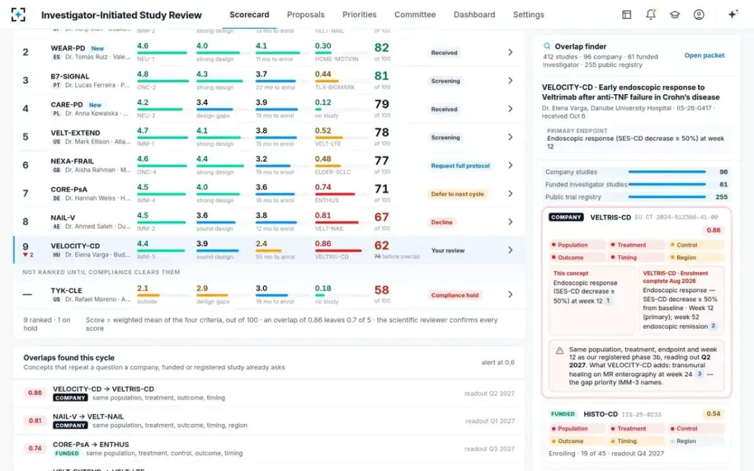Click the Public trial registry progress bar
This screenshot has width=754, height=471.
[667, 197]
